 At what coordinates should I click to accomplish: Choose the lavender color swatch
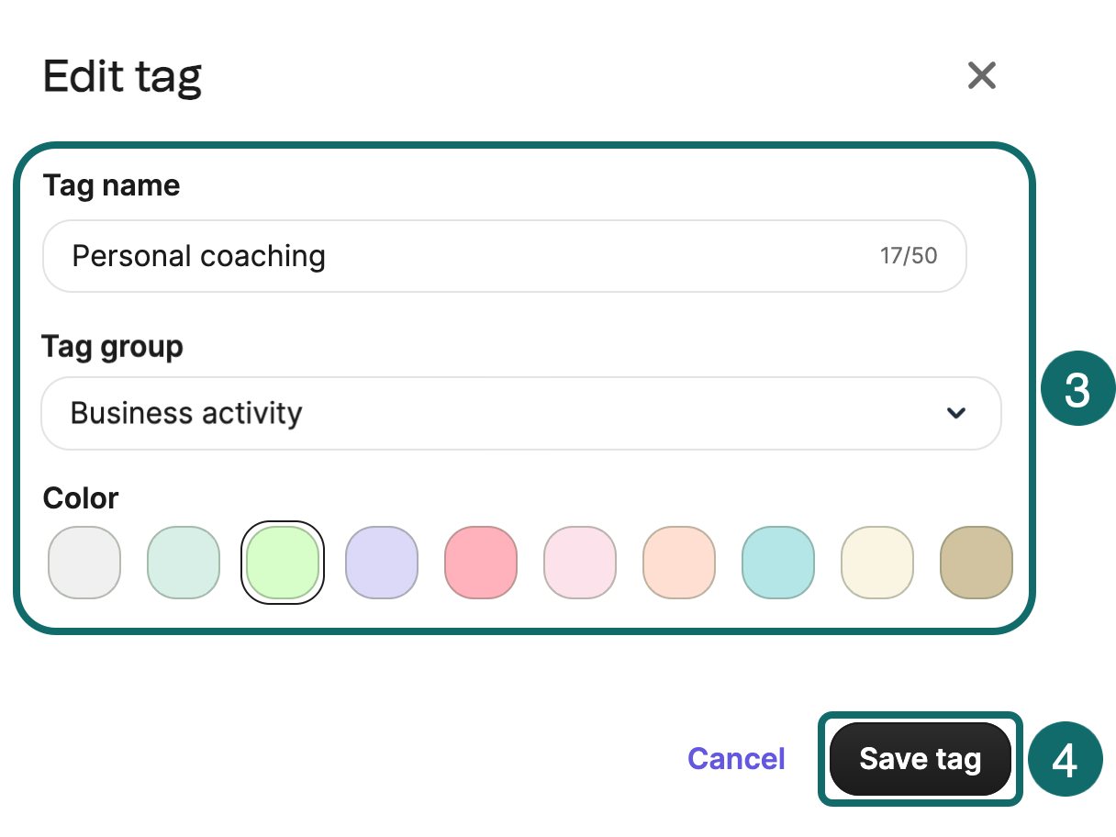[x=382, y=563]
